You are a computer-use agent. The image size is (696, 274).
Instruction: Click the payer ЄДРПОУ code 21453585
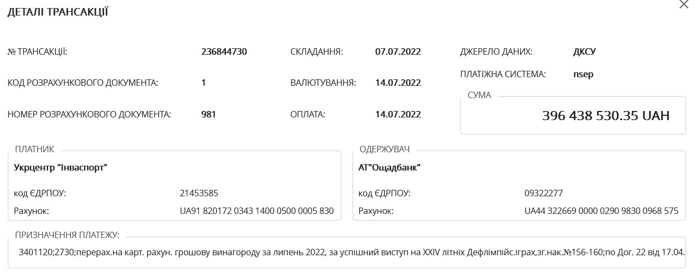tap(199, 194)
